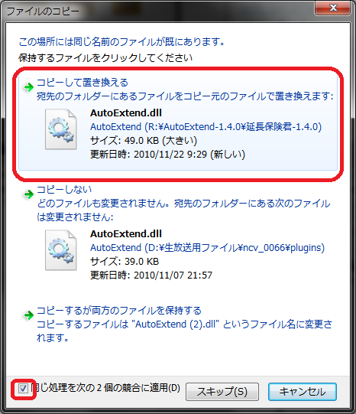
Task: Click the 49.0 KB (大きい) size line
Action: click(x=144, y=141)
